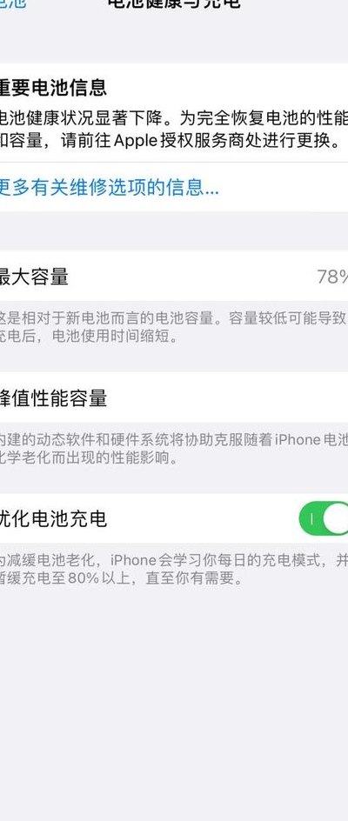Image resolution: width=348 pixels, height=821 pixels.
Task: Click the 内建的动态软件 performance description
Action: point(174,449)
